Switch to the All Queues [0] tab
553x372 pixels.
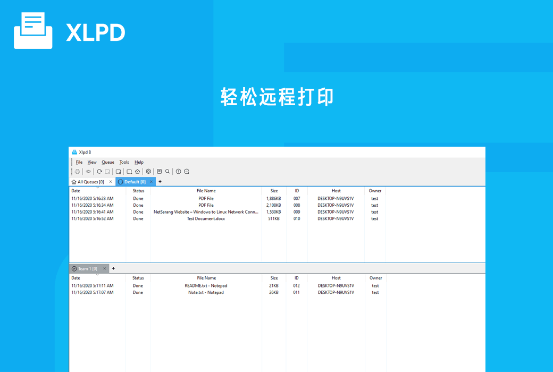click(x=91, y=182)
